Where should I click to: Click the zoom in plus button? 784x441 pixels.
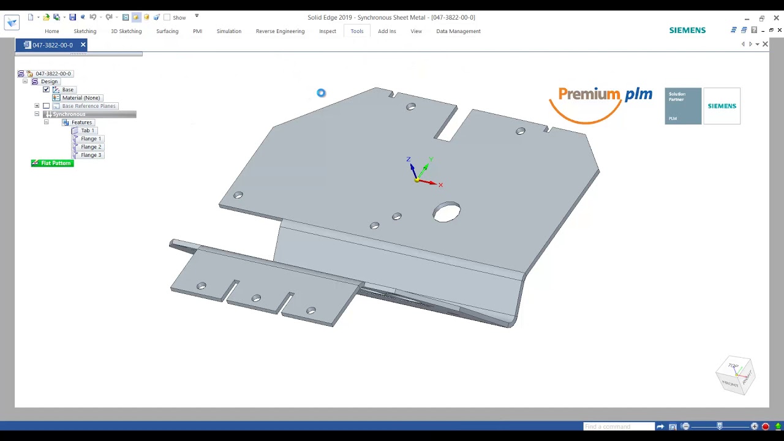755,426
